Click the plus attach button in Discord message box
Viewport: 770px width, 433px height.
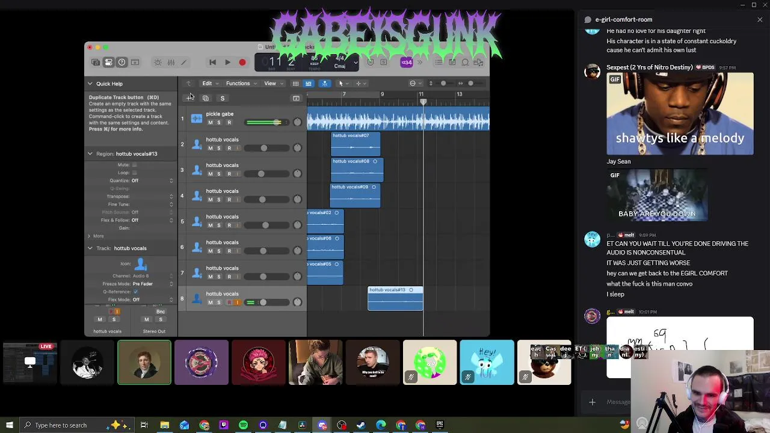592,402
